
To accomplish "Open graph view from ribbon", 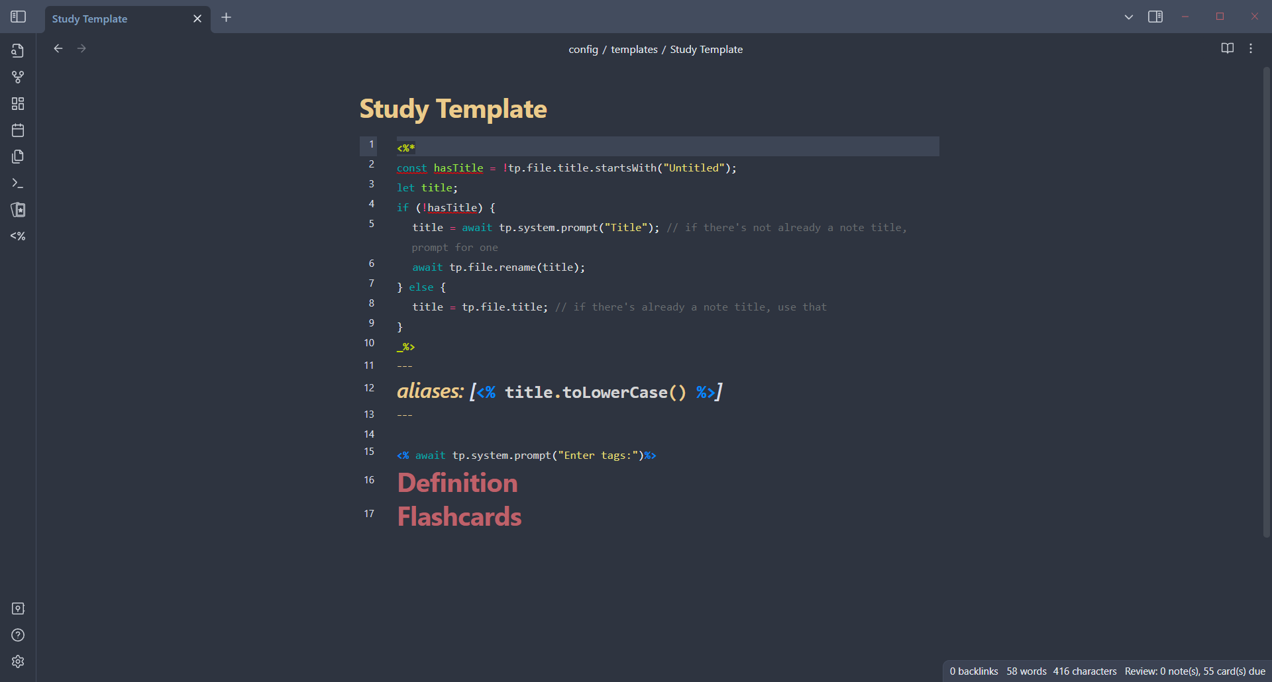I will point(18,77).
